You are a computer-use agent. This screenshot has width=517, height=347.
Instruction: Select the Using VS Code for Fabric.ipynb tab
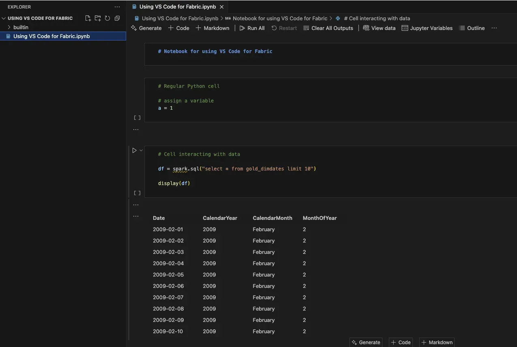coord(177,7)
